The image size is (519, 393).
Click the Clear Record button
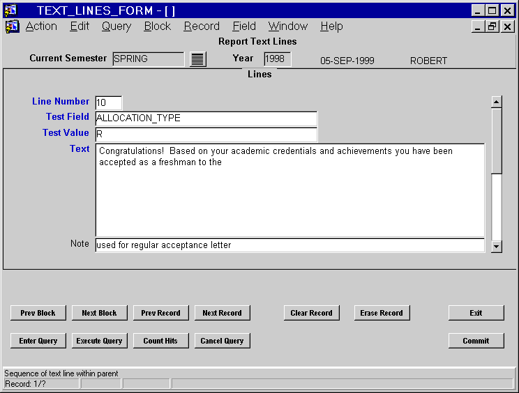[x=311, y=313]
